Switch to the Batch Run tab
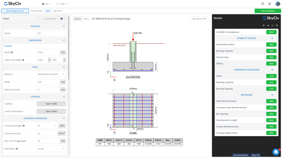282x158 pixels. [58, 11]
